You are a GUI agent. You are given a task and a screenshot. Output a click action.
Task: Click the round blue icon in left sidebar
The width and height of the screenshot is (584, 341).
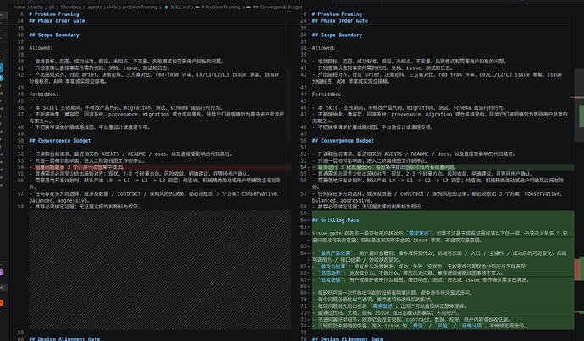tap(2, 78)
